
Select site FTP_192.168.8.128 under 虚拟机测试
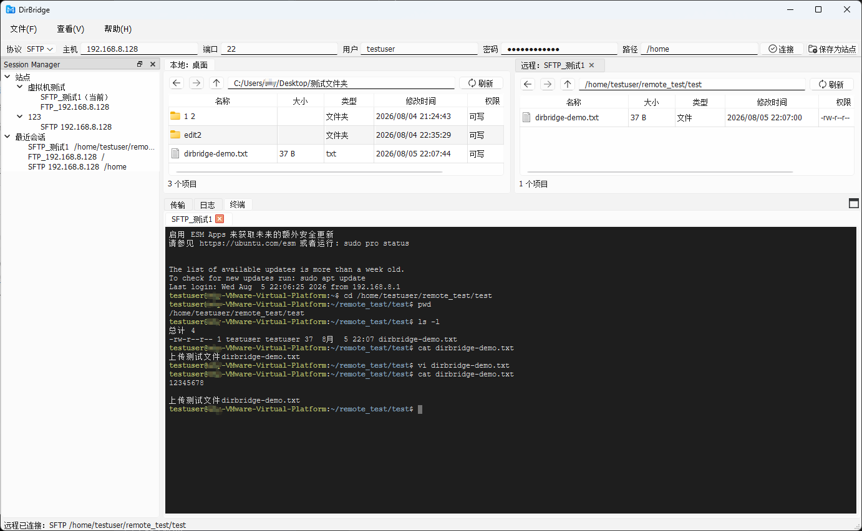(x=75, y=107)
